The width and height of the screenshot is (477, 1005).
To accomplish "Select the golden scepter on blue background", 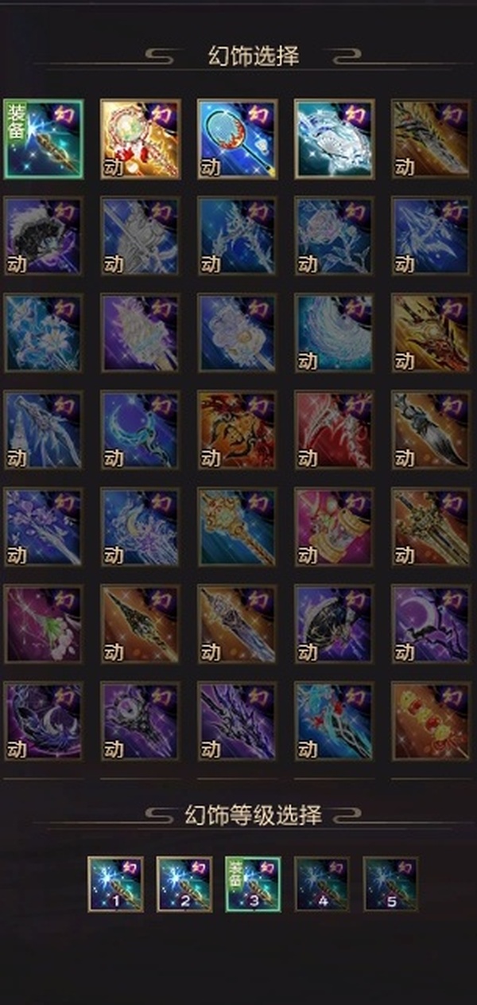I will [238, 527].
